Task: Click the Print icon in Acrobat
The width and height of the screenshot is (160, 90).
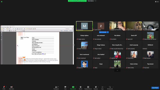Action: (18, 29)
